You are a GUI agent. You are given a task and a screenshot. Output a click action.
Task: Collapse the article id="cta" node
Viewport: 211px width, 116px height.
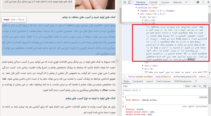(x=136, y=8)
